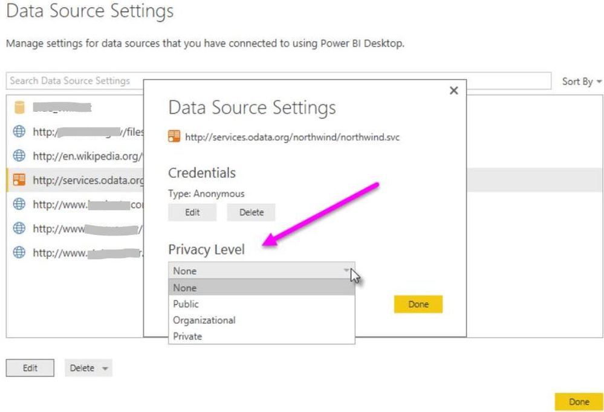Select None from the privacy level list
The image size is (604, 412).
point(262,287)
